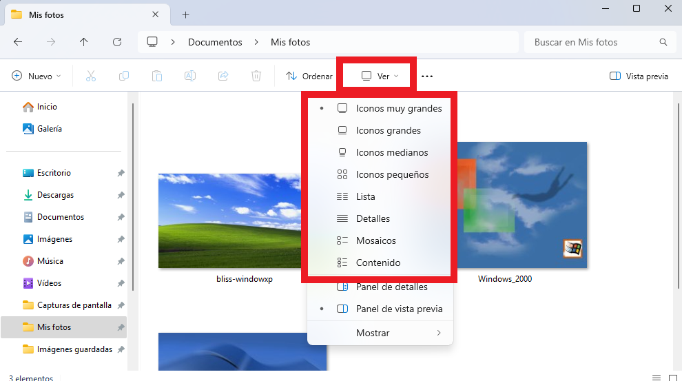Enable Panel de detalles
Screen dimensions: 682x381
pyautogui.click(x=380, y=287)
